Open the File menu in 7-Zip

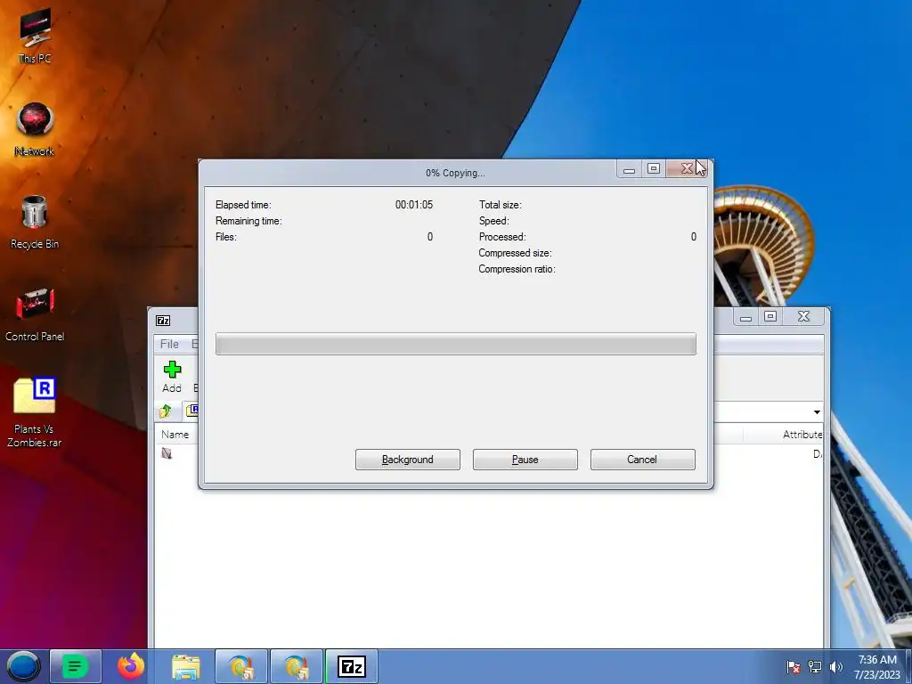[x=169, y=344]
